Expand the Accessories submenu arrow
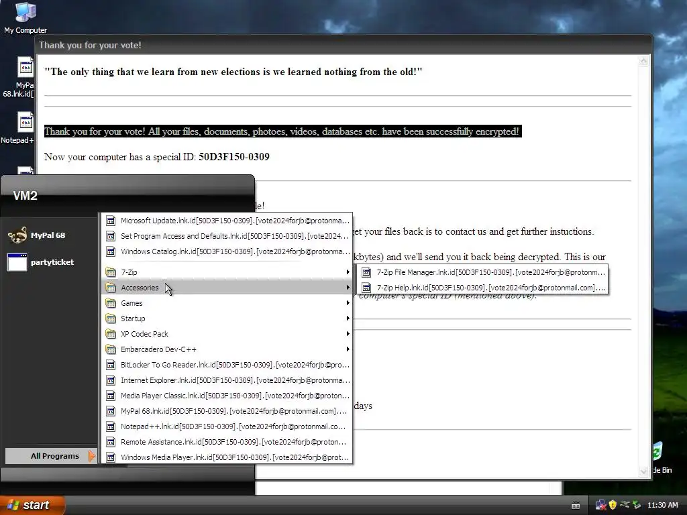 (348, 288)
